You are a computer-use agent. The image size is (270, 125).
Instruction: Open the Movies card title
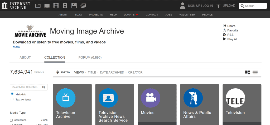pos(148,113)
